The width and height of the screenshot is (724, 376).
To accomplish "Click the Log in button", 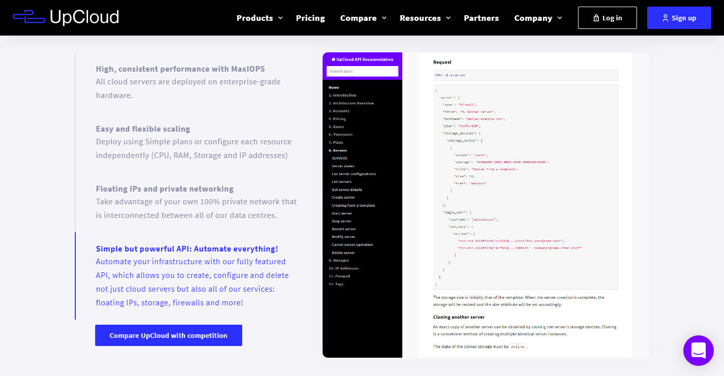I will click(x=607, y=17).
